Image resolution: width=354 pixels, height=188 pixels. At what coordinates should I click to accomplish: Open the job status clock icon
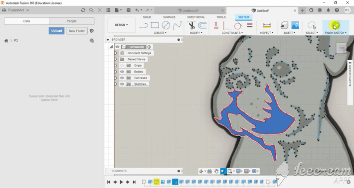point(320,10)
